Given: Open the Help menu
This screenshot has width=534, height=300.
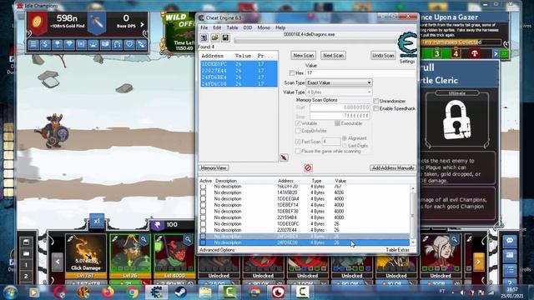Looking at the screenshot, I should (x=280, y=27).
